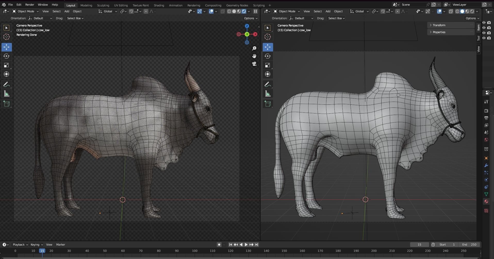
Task: Switch to the UV Editing workspace tab
Action: coord(121,5)
